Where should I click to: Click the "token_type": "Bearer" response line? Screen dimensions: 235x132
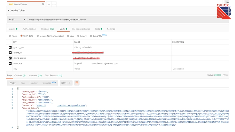(35, 91)
